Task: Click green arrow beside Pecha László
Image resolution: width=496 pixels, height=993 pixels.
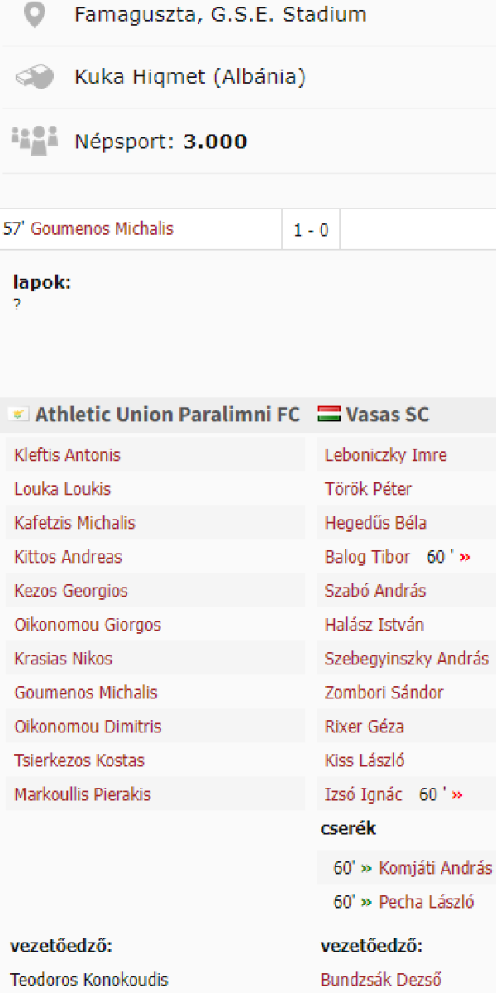Action: point(365,902)
